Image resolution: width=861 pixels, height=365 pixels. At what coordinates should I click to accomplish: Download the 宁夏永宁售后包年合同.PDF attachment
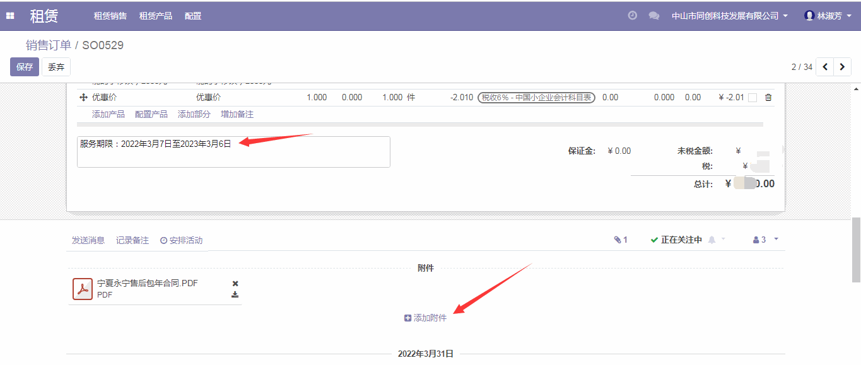[235, 294]
